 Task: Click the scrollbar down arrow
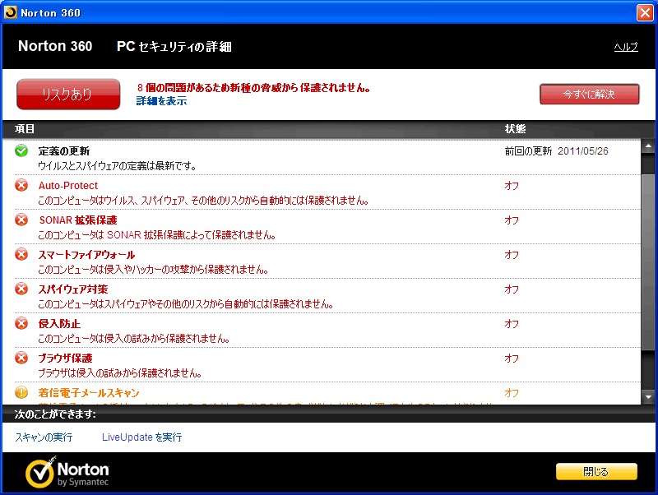point(648,396)
